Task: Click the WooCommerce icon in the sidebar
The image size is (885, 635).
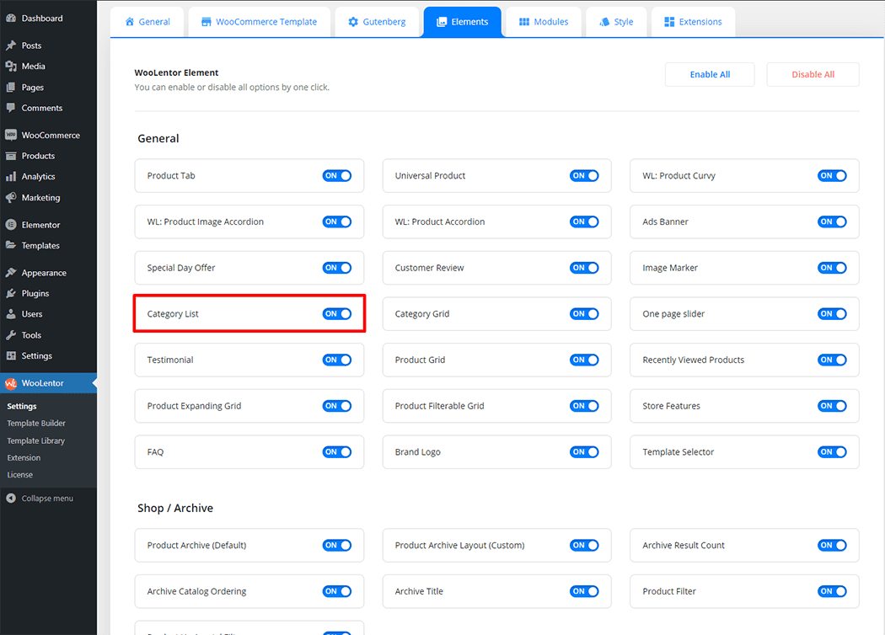Action: [11, 135]
